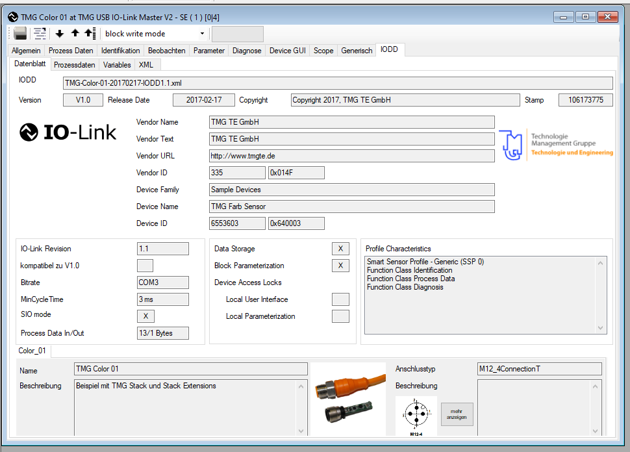Enable the Local User Interface lock checkbox
Screen dimensions: 630x452
[x=340, y=299]
